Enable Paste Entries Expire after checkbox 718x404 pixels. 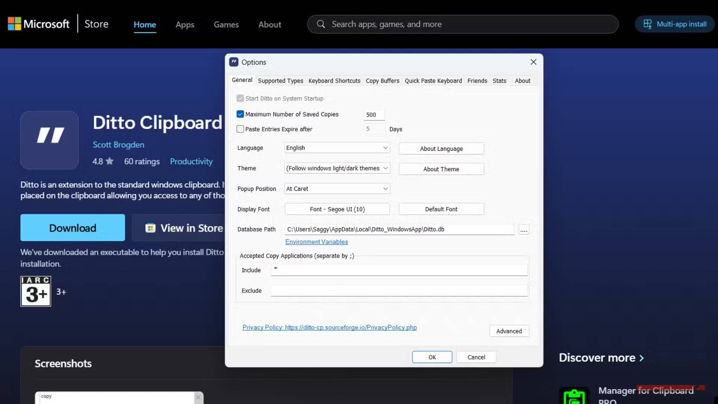tap(240, 129)
